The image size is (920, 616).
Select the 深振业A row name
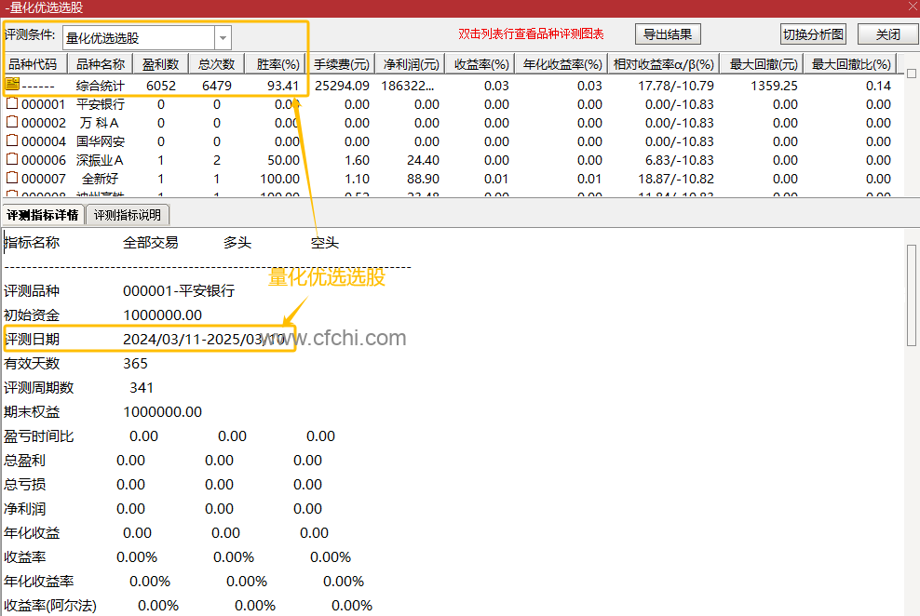point(100,161)
